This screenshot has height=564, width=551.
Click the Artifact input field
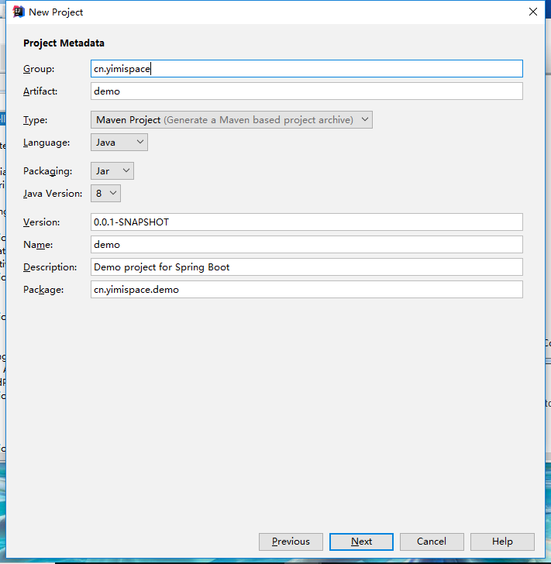tap(307, 91)
